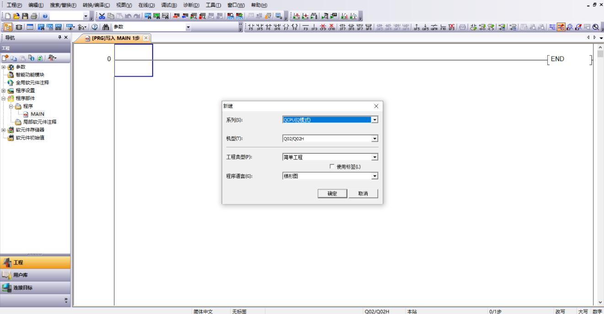Click the Write to PLC icon
The height and width of the screenshot is (314, 604).
[176, 16]
